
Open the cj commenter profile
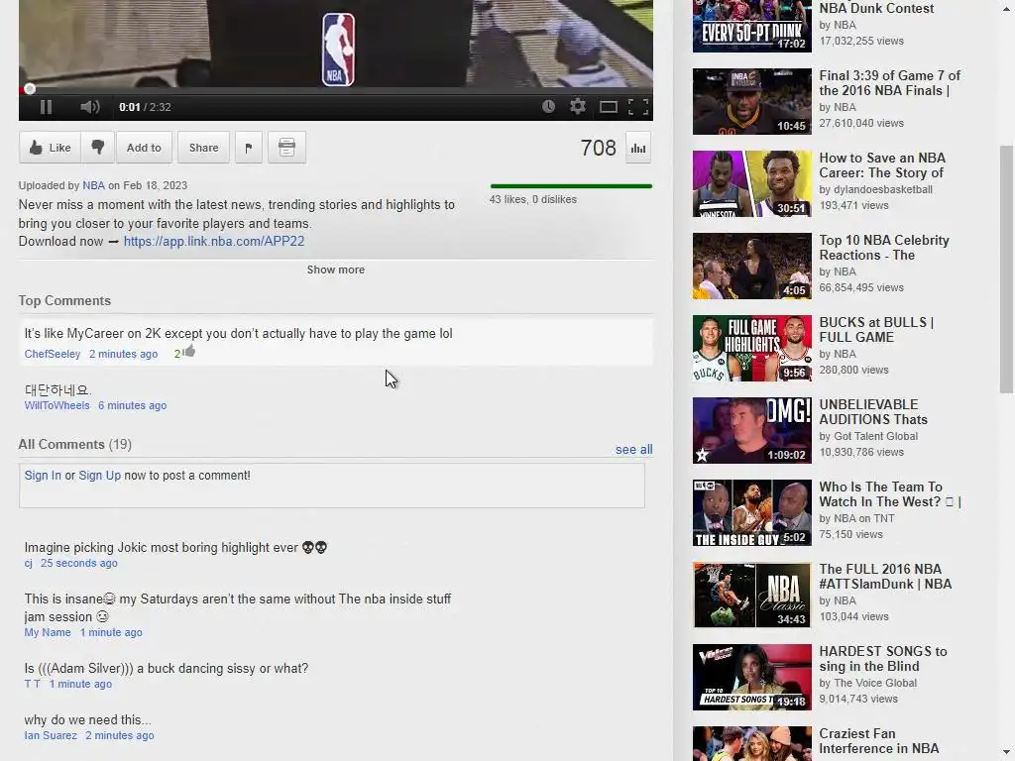[x=28, y=564]
